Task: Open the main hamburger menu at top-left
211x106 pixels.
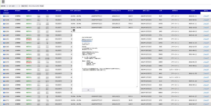Action: [3, 2]
